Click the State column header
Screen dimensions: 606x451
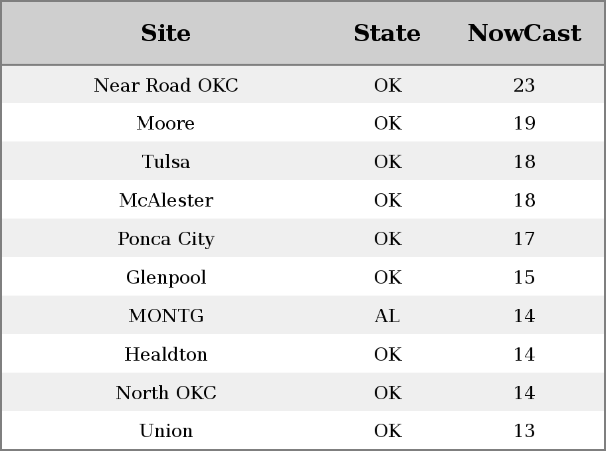point(387,33)
